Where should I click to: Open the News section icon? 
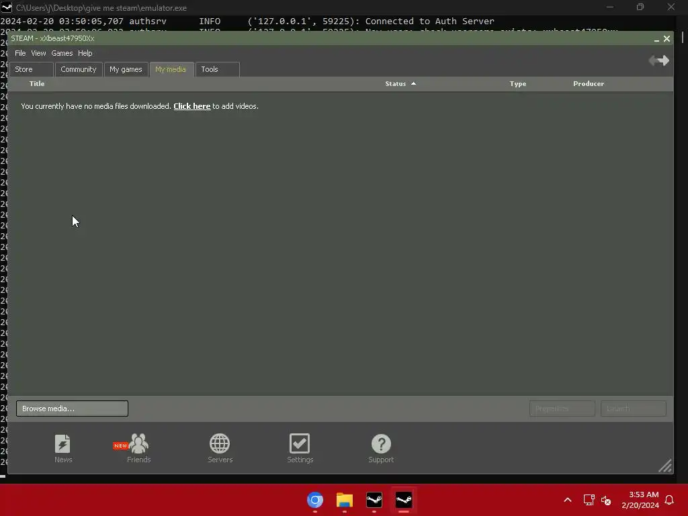pyautogui.click(x=62, y=448)
